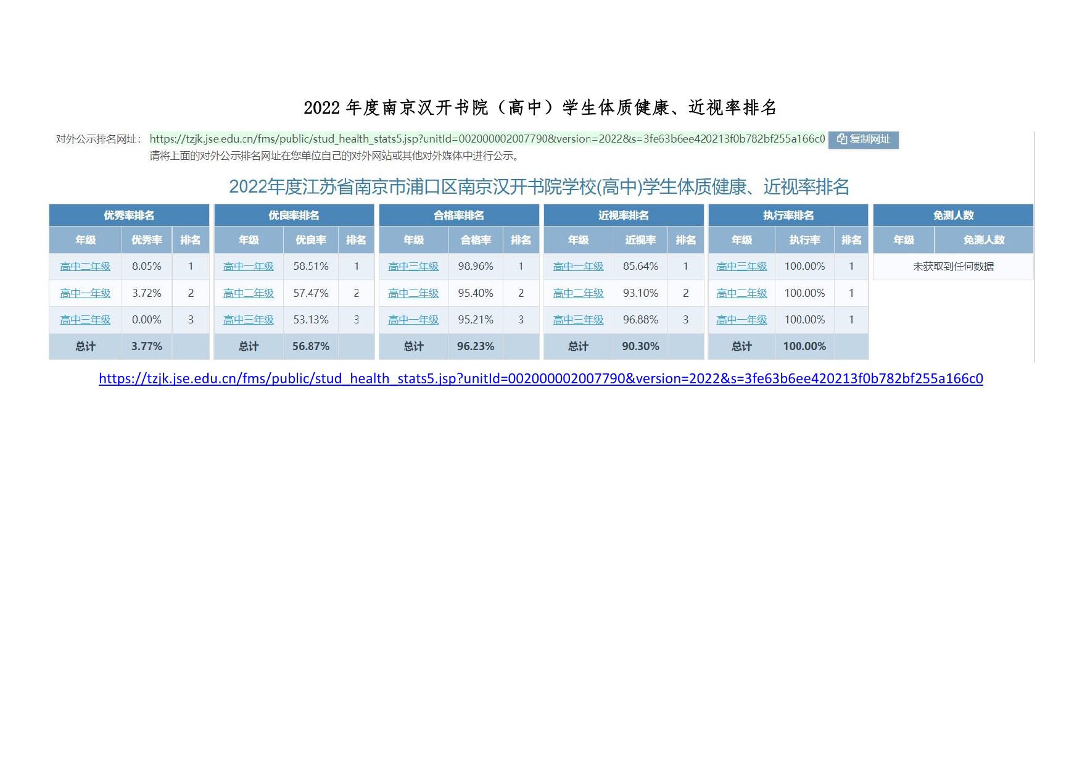
Task: Open 高中三年级 link in 优秀率排名 table
Action: (85, 320)
